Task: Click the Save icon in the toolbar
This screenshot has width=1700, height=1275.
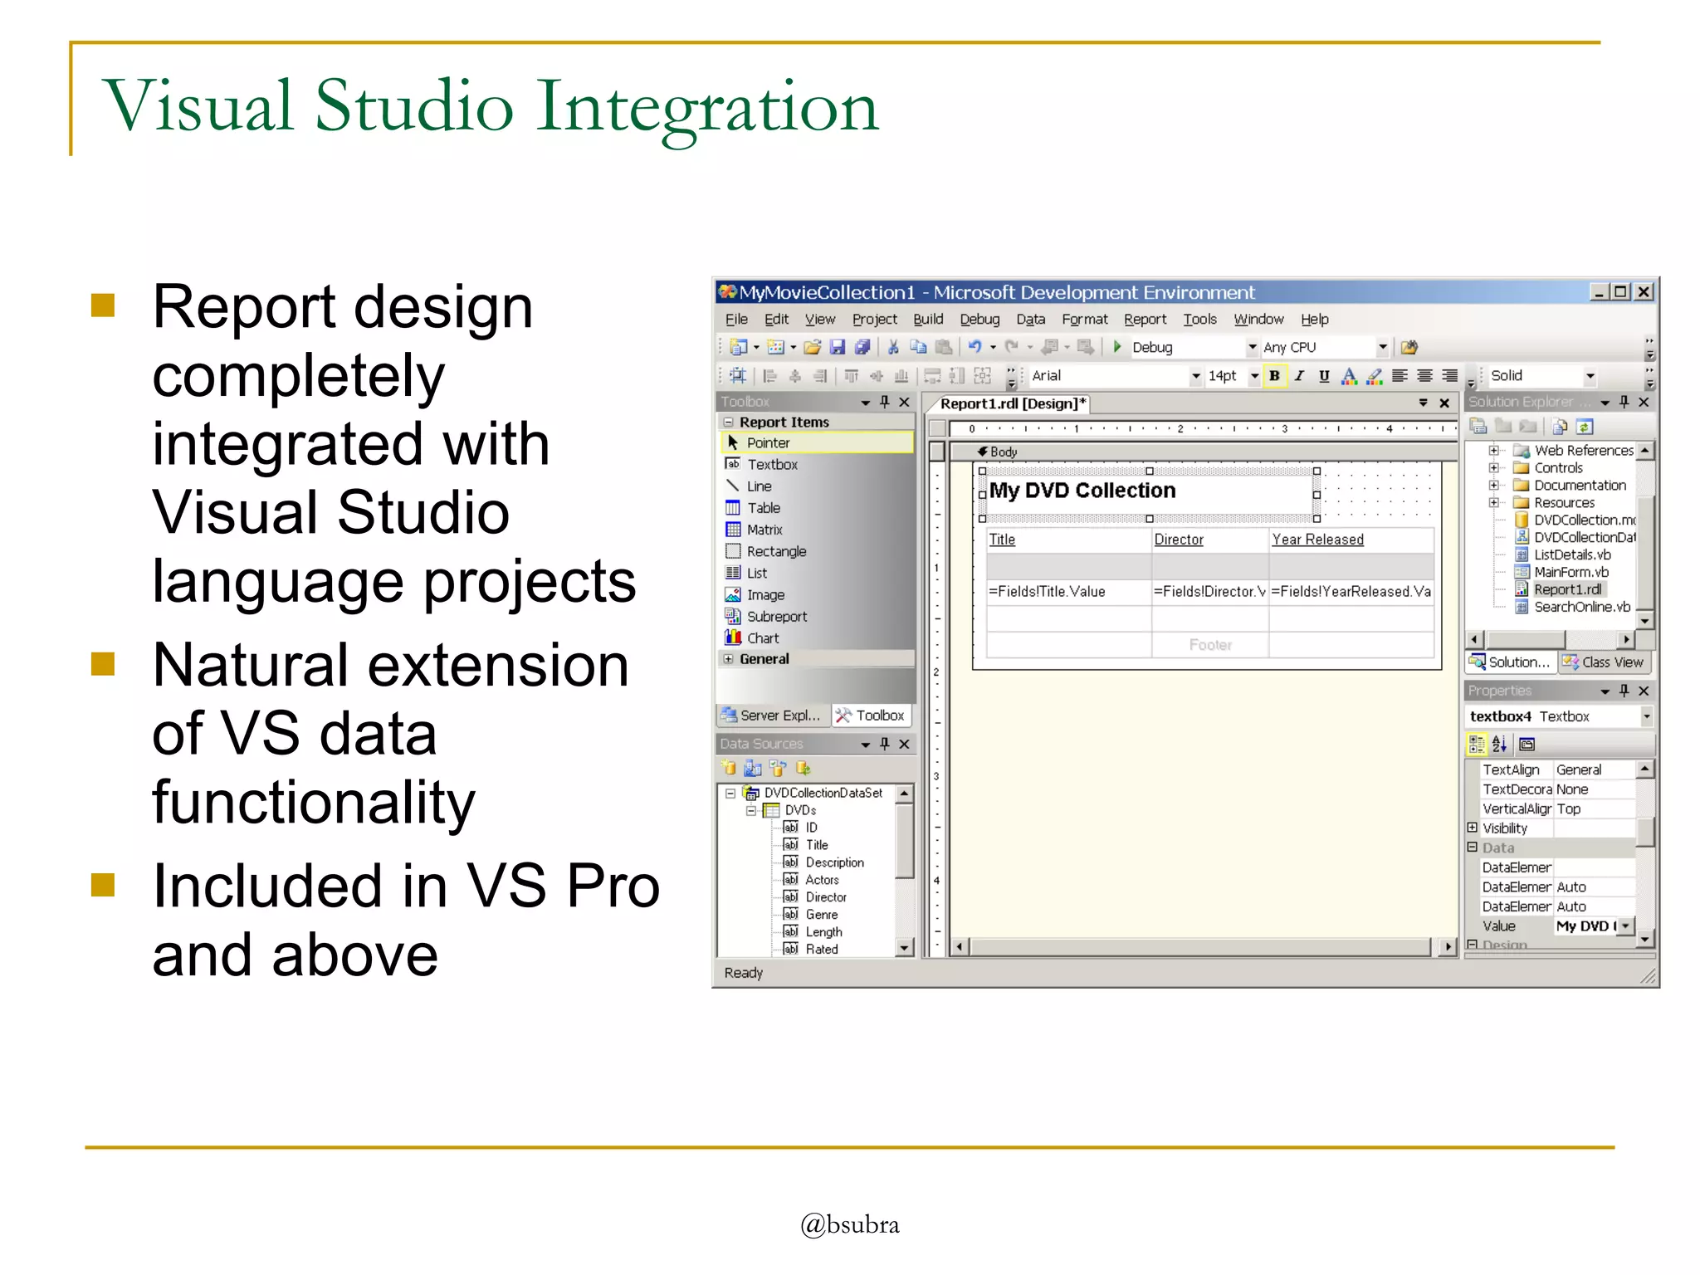Action: [837, 347]
